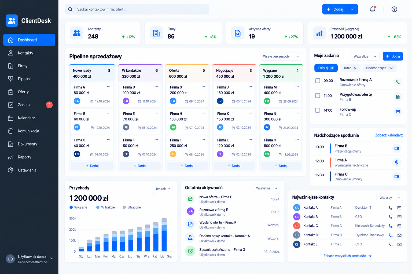Check the 11:00 Przygotować ofertę task

coord(318,96)
